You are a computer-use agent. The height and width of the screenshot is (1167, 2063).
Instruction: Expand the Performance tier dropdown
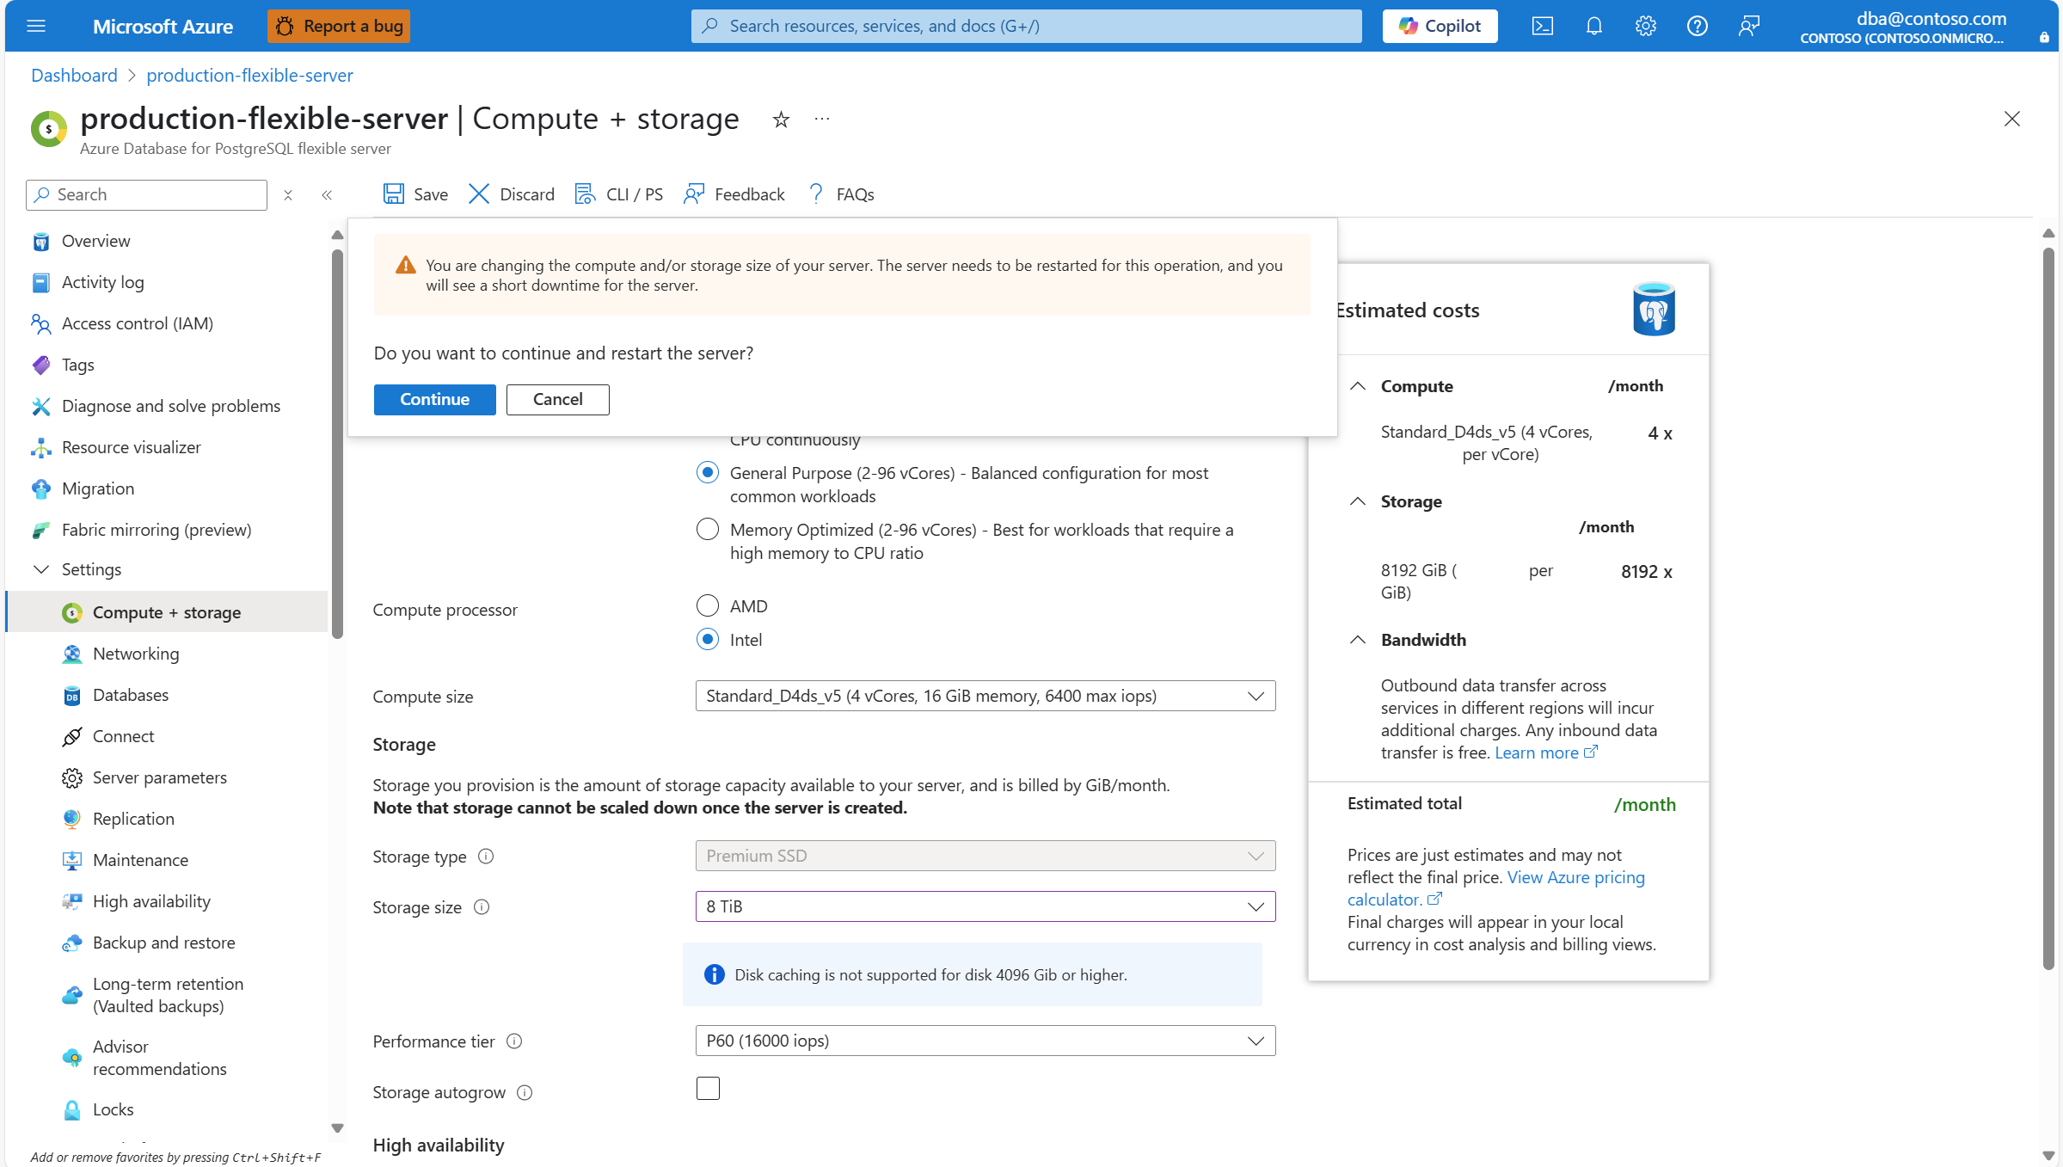click(985, 1041)
